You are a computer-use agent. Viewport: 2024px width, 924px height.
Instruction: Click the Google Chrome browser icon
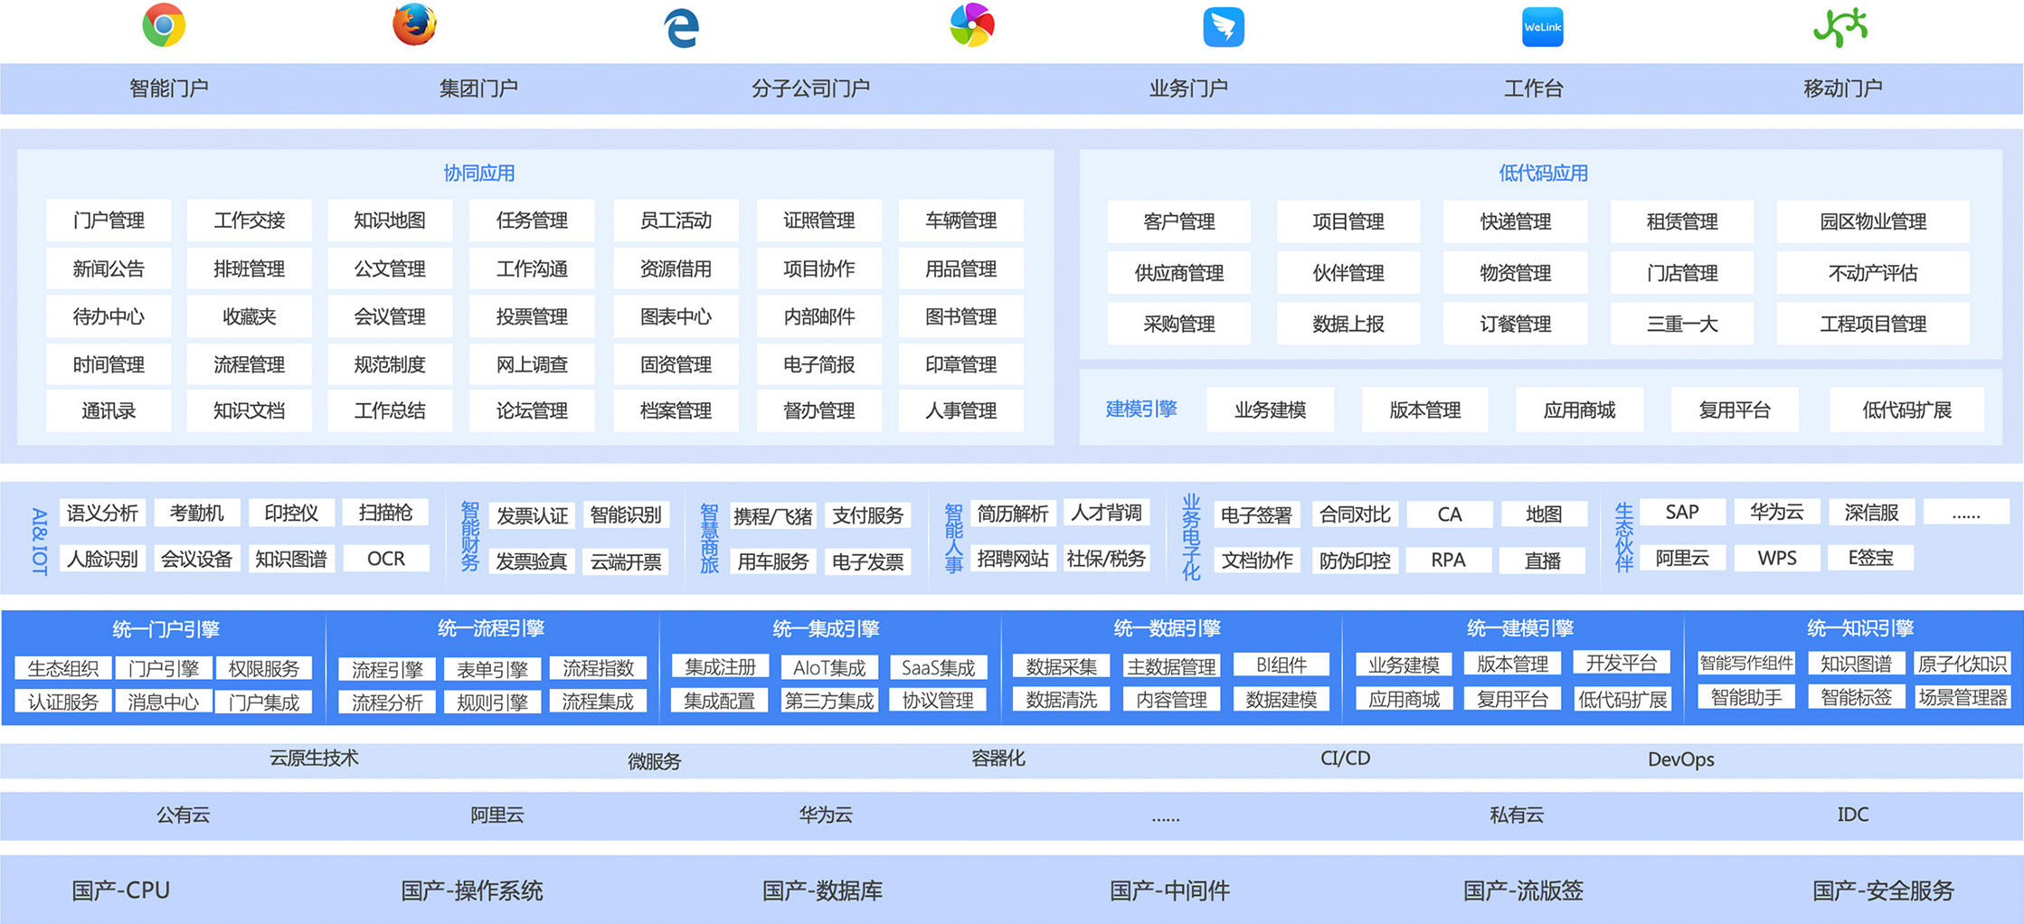(x=164, y=25)
